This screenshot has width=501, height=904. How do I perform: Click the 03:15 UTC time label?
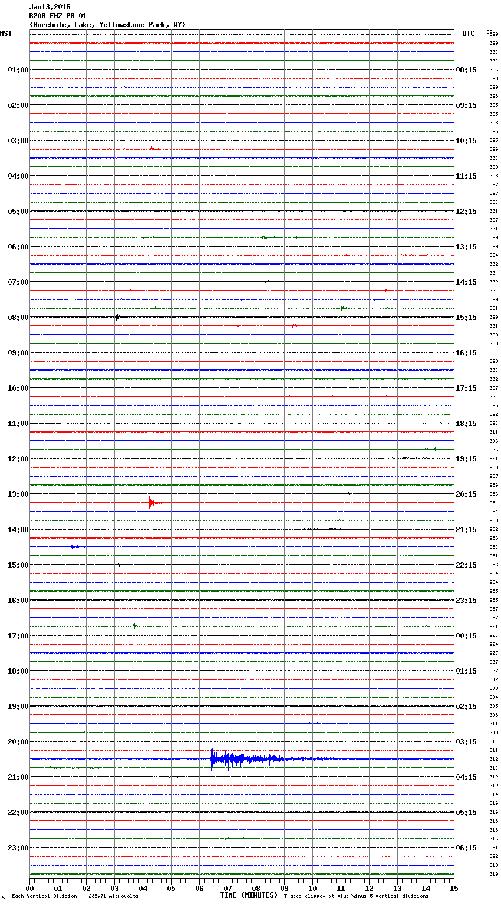point(466,742)
